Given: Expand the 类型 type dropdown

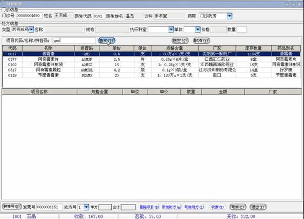Looking at the screenshot, I should 31,30.
